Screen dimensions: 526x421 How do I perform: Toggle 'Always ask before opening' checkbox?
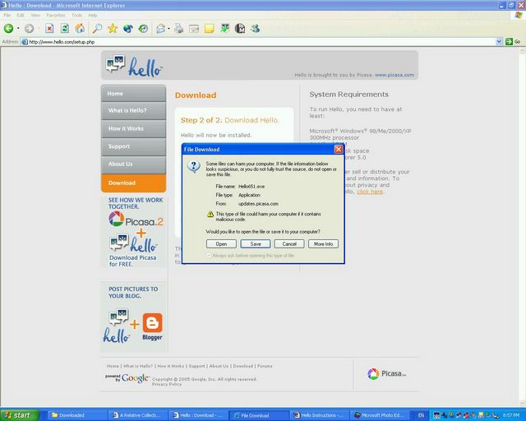coord(208,256)
